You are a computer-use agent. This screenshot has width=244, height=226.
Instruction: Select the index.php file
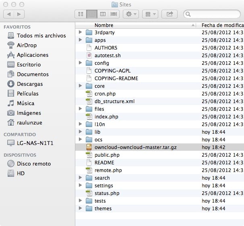tap(106, 116)
